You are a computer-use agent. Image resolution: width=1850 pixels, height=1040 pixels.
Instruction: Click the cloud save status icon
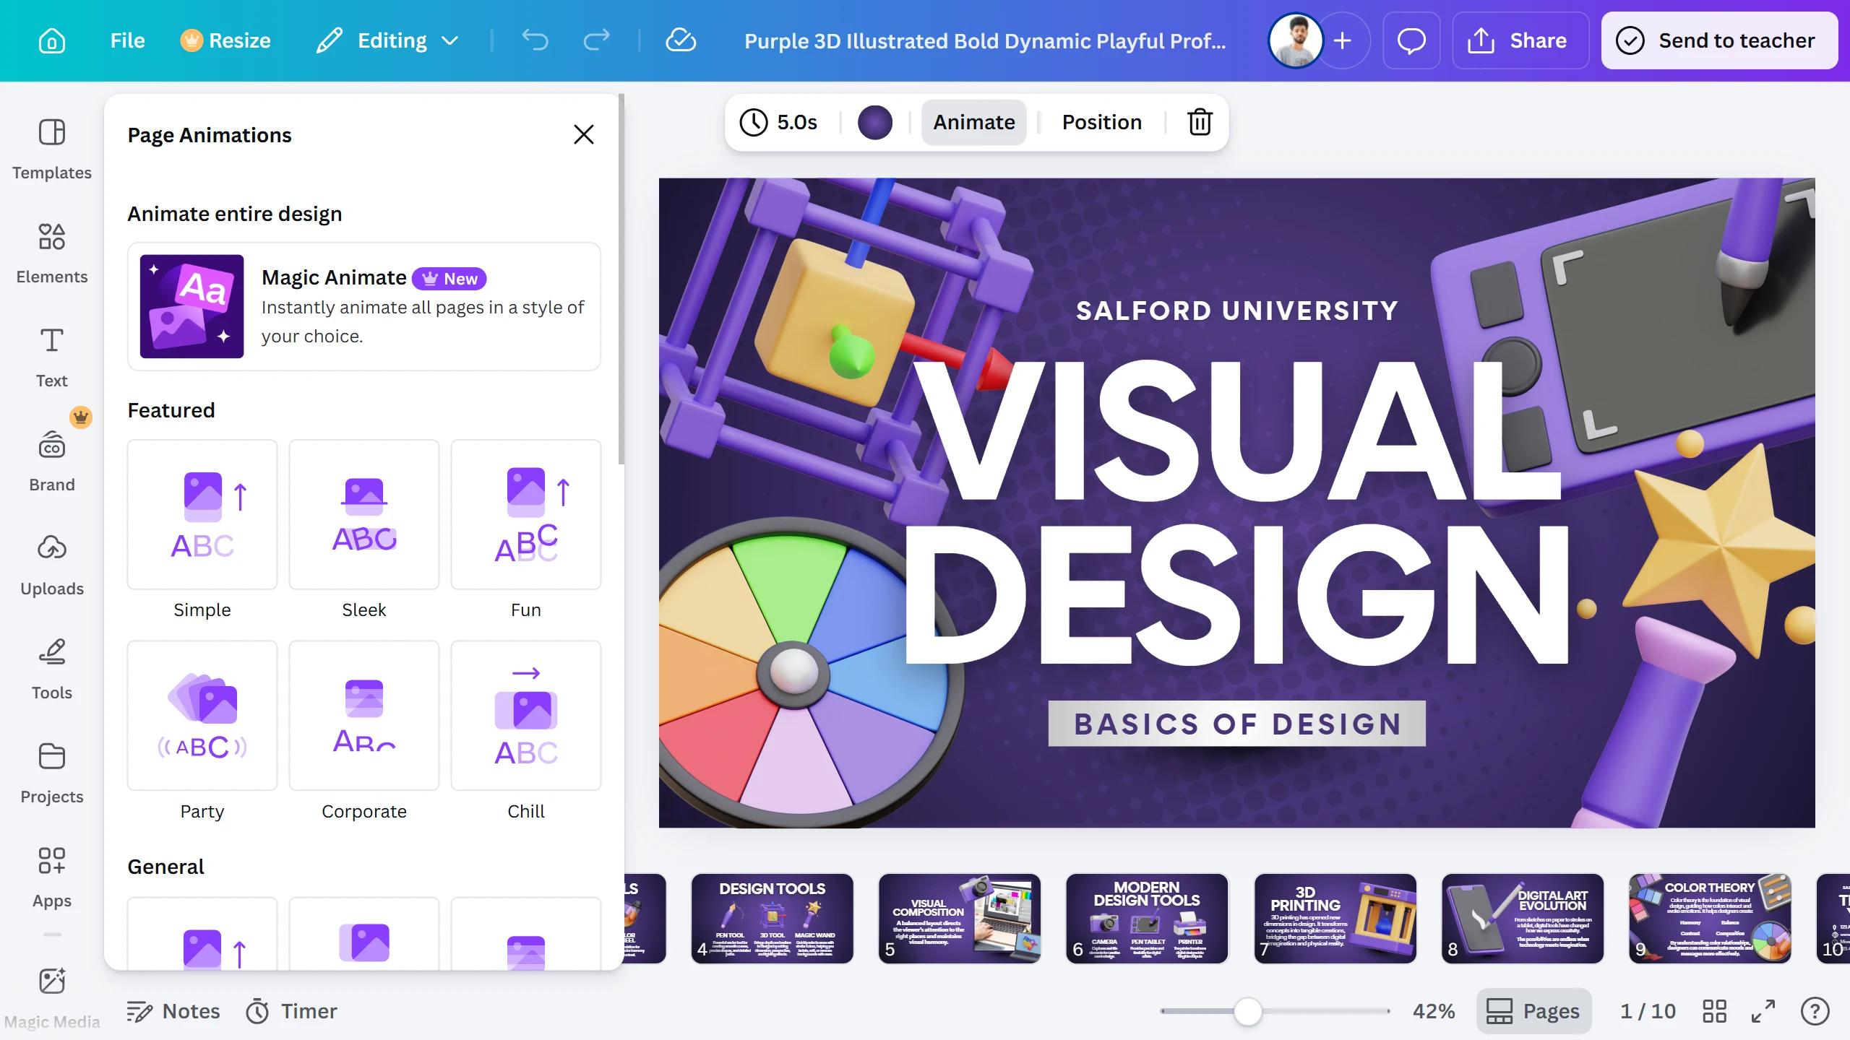(680, 40)
